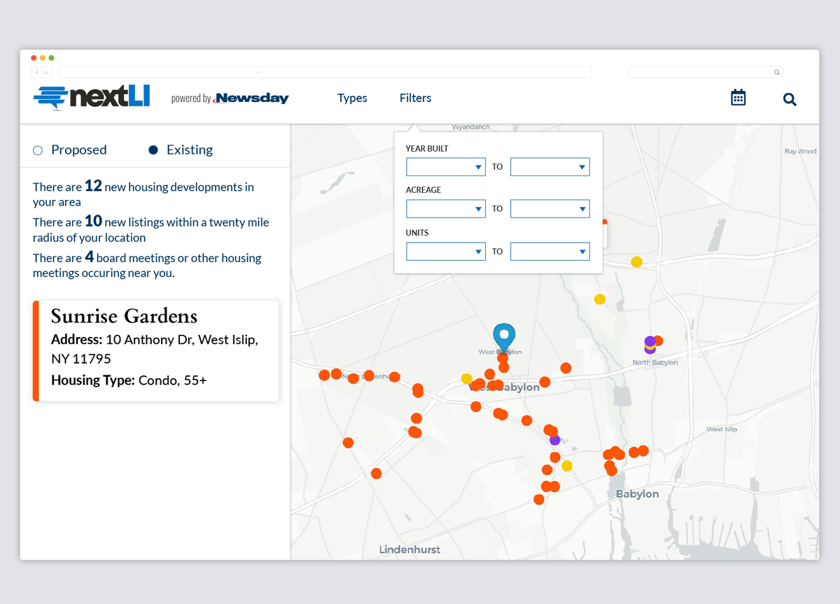Click the blue location pin at West Babylon
840x604 pixels.
[x=503, y=337]
